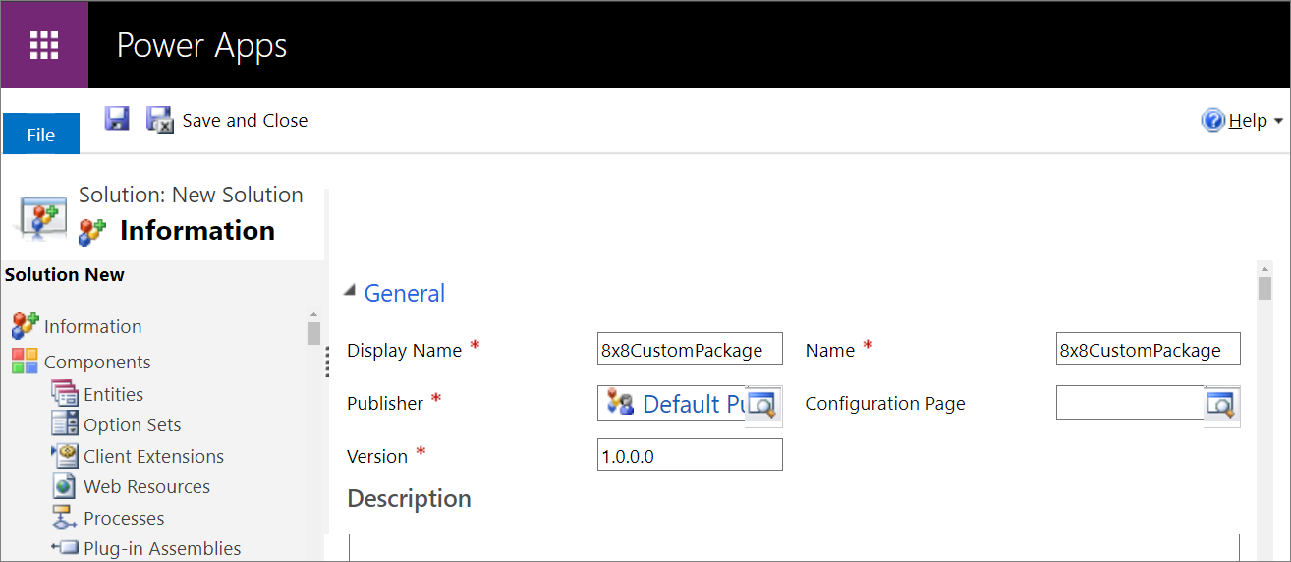1291x562 pixels.
Task: Click the navigation pane splitter handle dots
Action: [x=327, y=362]
